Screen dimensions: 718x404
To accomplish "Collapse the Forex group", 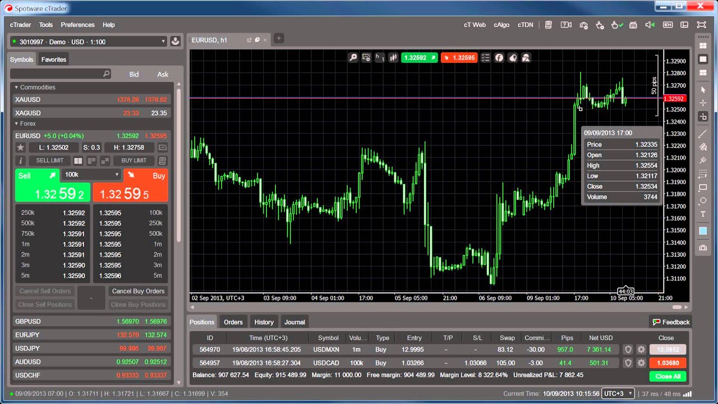I will click(17, 123).
